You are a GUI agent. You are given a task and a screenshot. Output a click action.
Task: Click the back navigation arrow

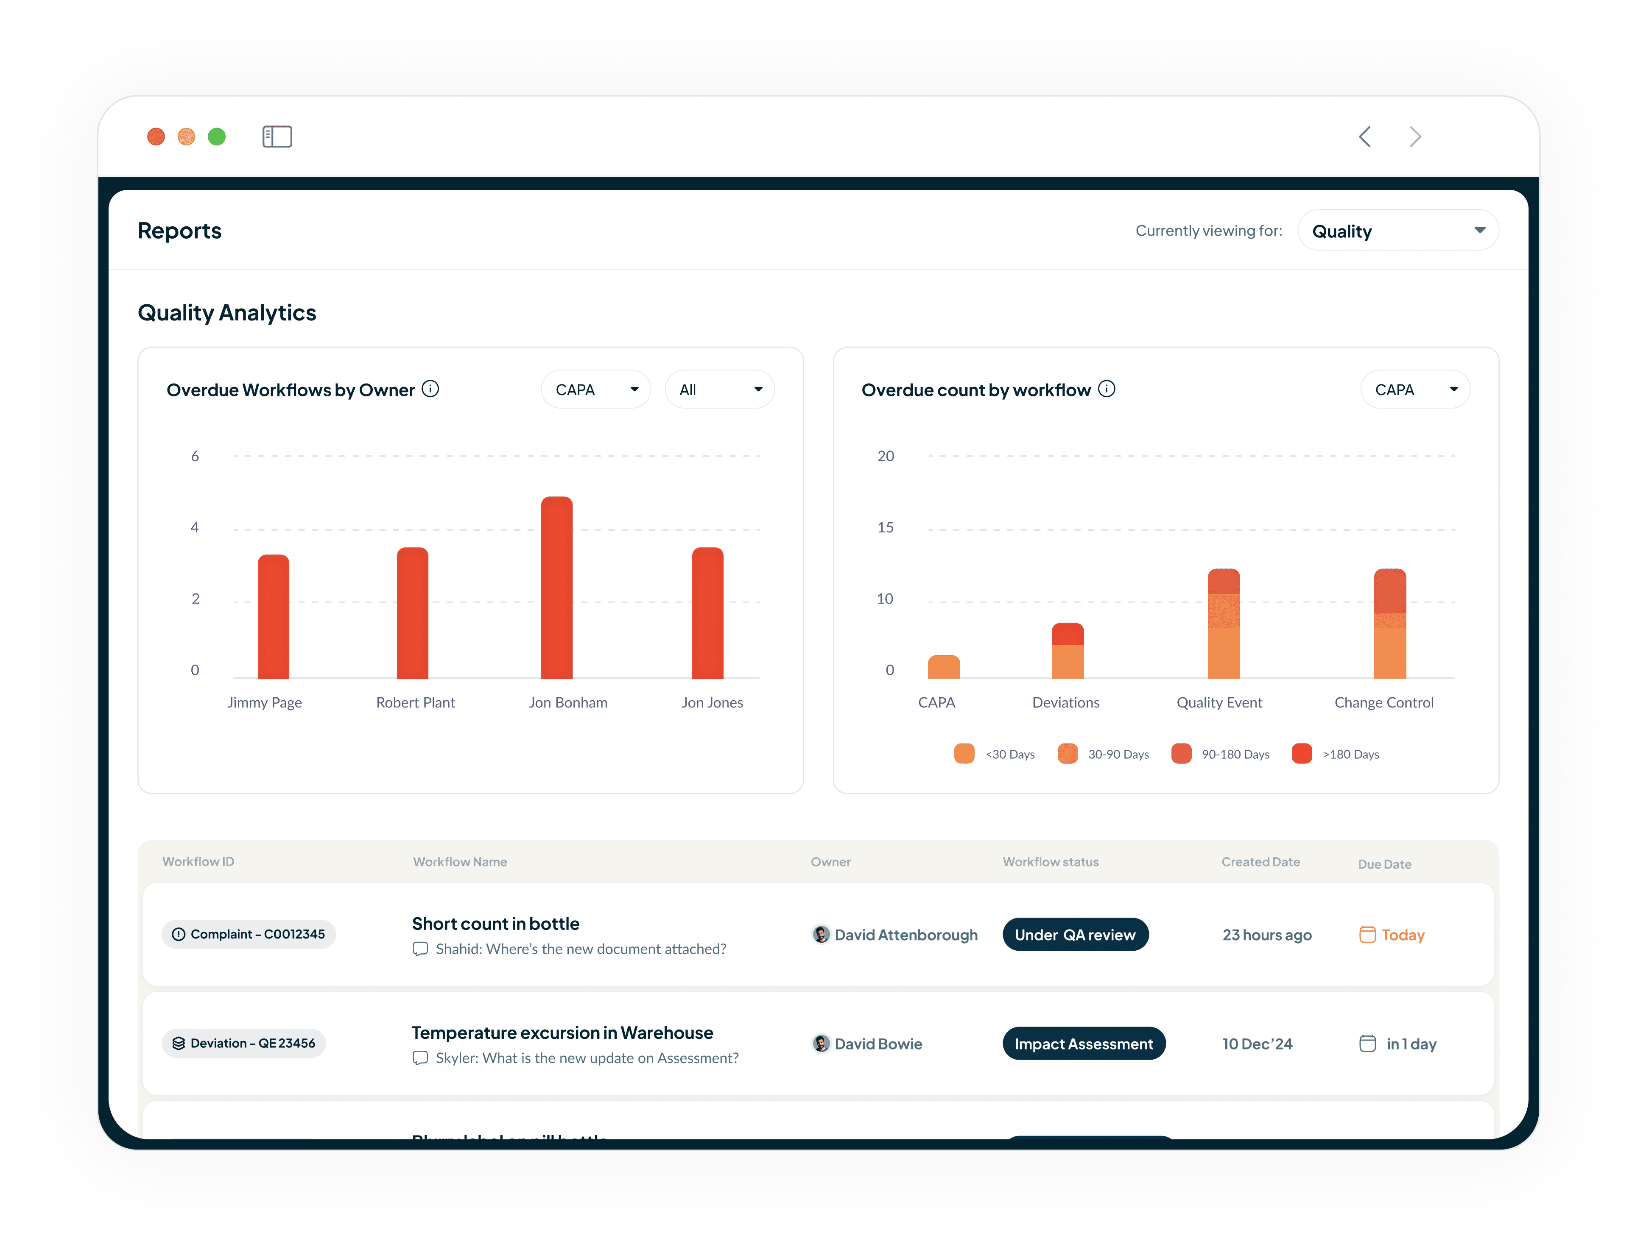click(1365, 136)
